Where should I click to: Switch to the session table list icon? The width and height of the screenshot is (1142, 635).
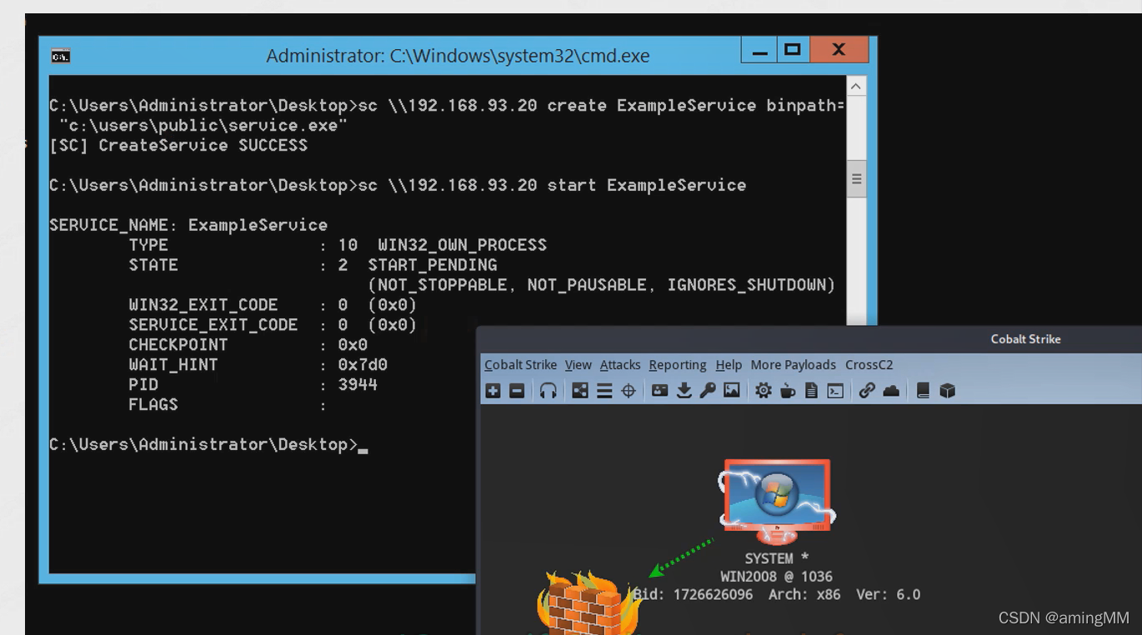click(x=604, y=391)
